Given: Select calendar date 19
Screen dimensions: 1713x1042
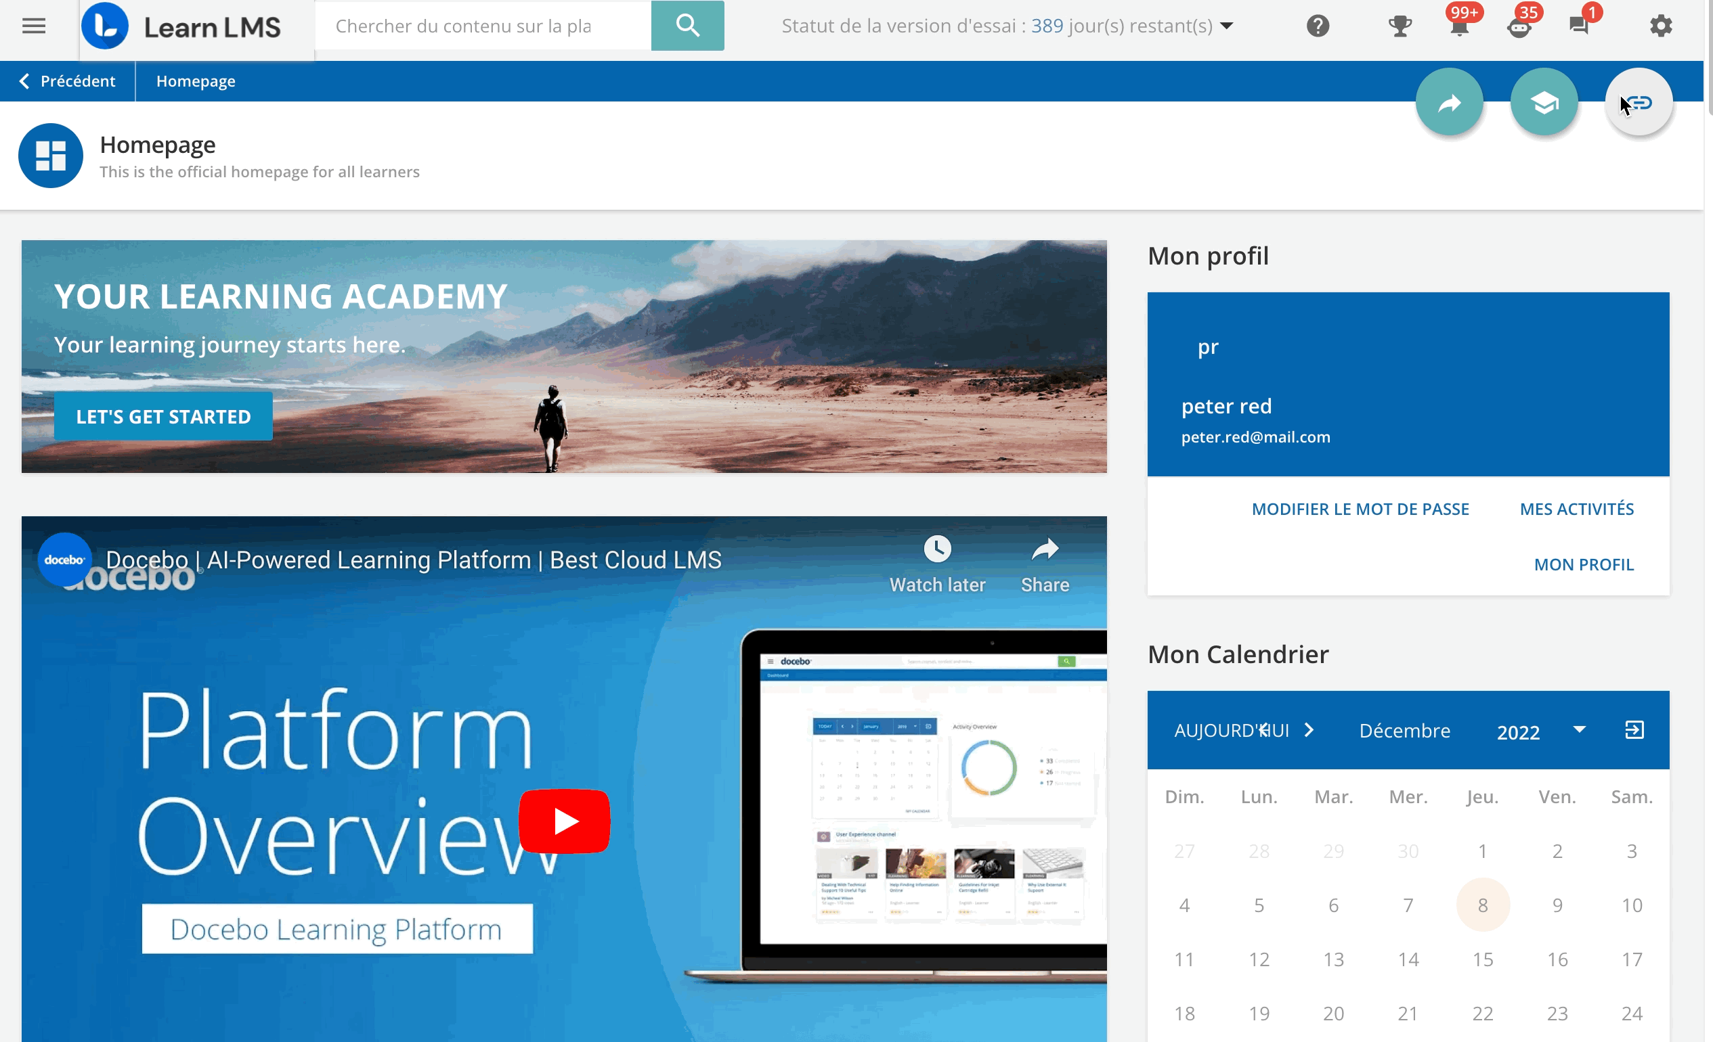Looking at the screenshot, I should click(1258, 1013).
